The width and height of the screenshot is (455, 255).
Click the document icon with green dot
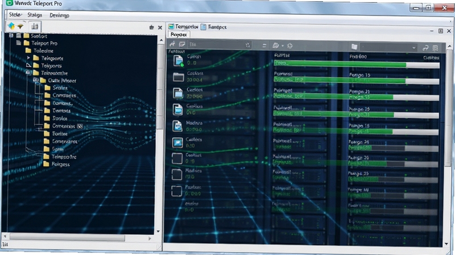pos(179,61)
